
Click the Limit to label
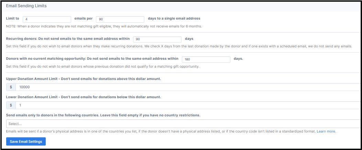tap(12, 19)
